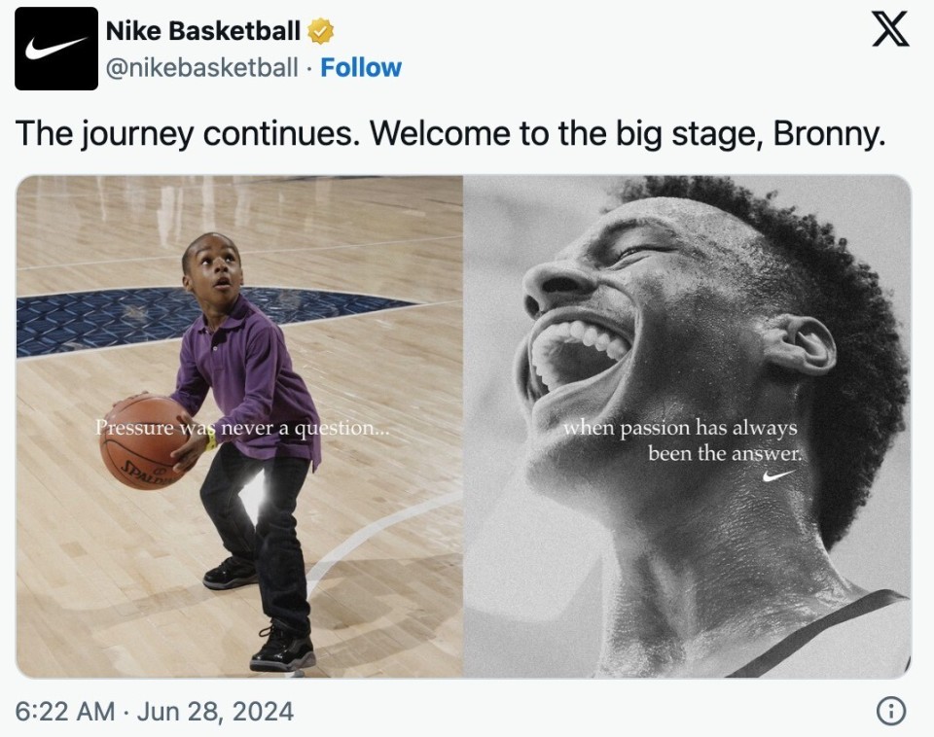The image size is (934, 737).
Task: Click the word 'Bronny' in the tweet
Action: click(x=829, y=133)
